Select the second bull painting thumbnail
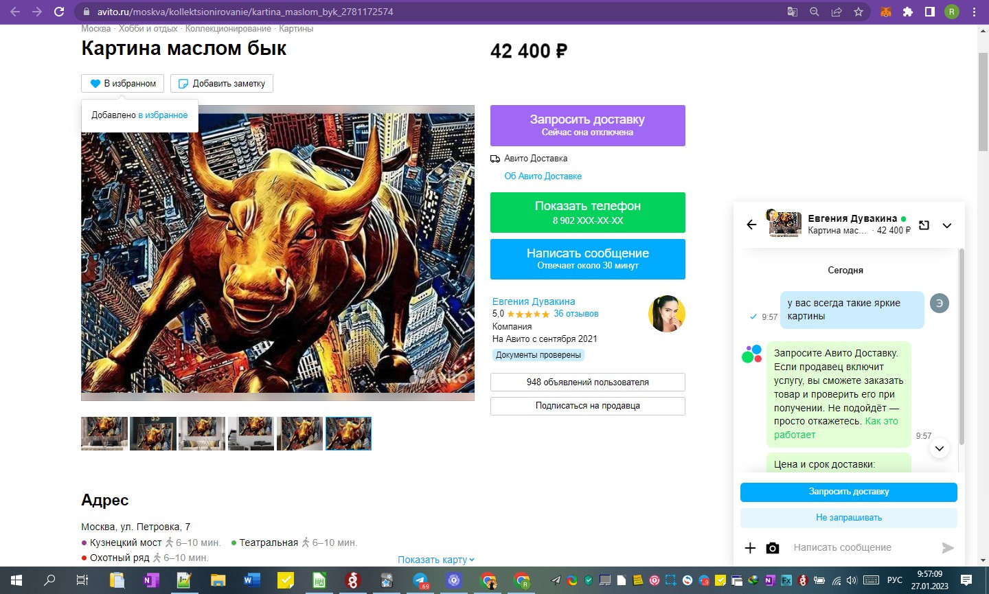This screenshot has width=989, height=594. click(153, 433)
